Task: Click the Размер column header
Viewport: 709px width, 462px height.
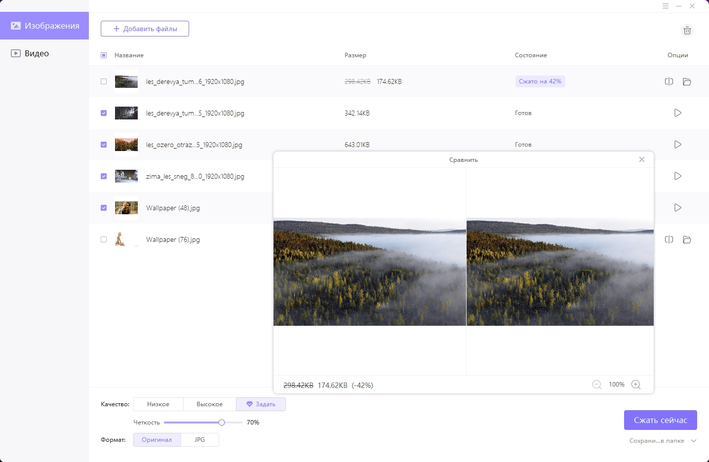Action: 355,55
